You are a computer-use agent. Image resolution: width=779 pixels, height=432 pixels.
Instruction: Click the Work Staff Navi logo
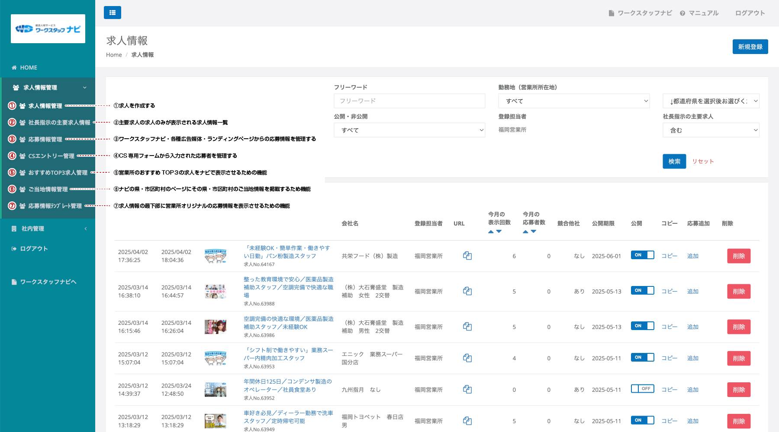pyautogui.click(x=48, y=29)
